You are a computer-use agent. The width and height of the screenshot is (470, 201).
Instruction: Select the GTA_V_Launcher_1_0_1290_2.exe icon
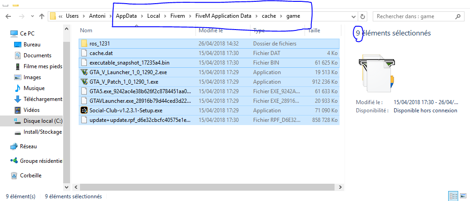84,72
